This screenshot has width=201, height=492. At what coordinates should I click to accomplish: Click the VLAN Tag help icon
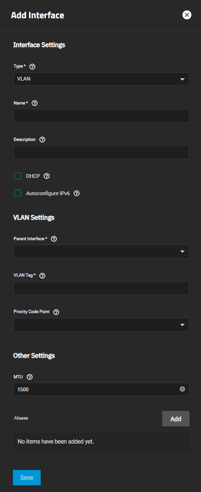[x=43, y=276]
